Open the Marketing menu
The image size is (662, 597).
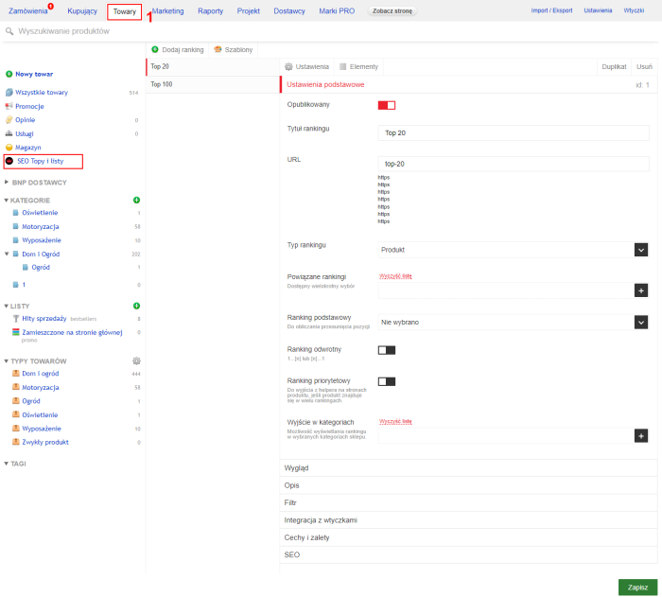pyautogui.click(x=167, y=11)
